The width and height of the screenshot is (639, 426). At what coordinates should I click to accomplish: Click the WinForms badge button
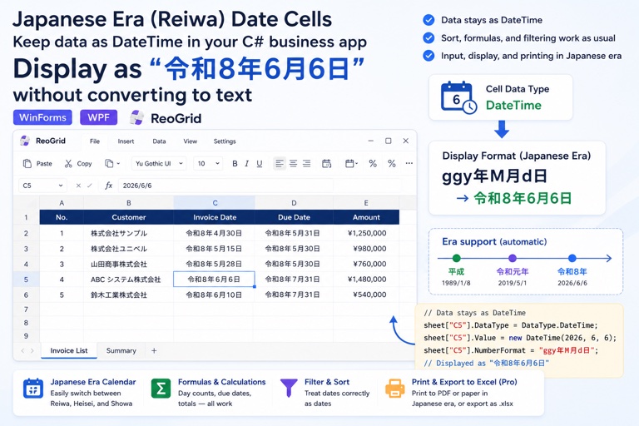tap(42, 117)
